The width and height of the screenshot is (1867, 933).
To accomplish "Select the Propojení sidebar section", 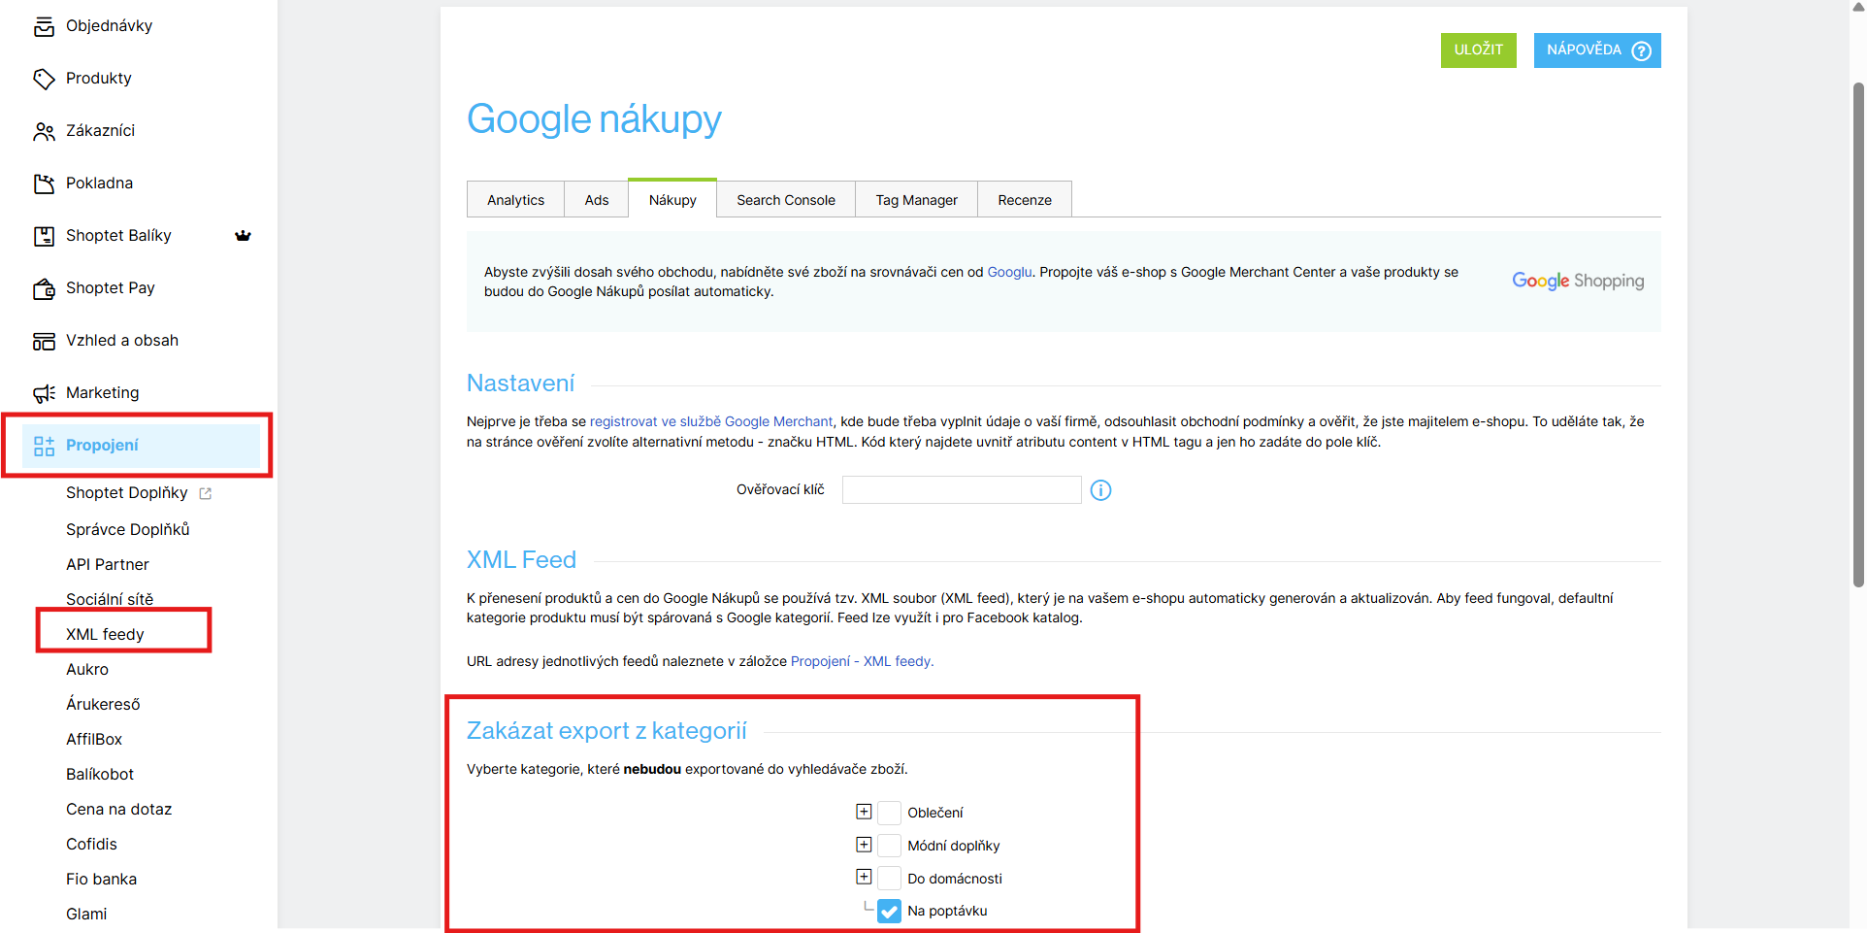I will (x=141, y=446).
